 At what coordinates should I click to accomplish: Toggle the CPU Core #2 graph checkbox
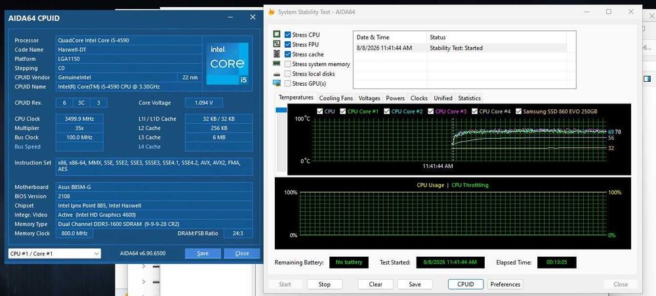coord(386,111)
